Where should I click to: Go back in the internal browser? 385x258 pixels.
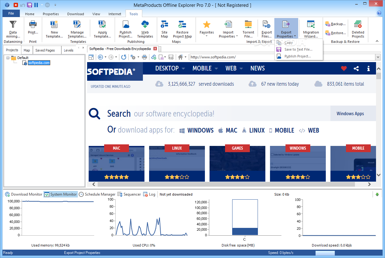tap(100, 57)
